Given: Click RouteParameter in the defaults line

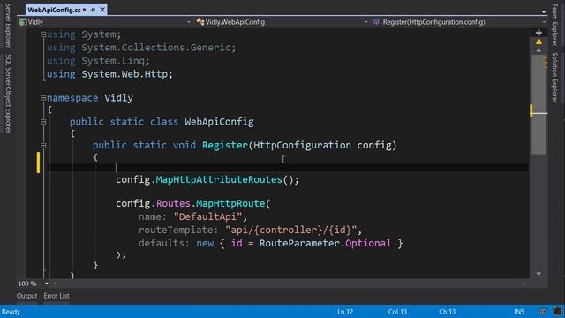Looking at the screenshot, I should coord(299,244).
